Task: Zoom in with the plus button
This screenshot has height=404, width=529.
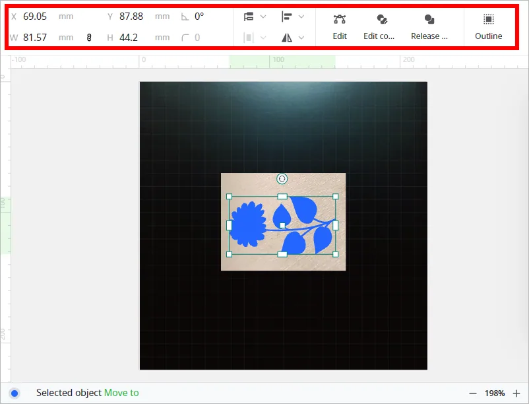Action: click(516, 393)
